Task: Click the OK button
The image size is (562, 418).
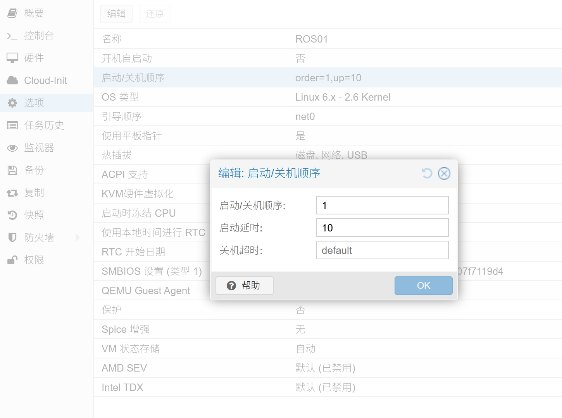Action: 423,285
